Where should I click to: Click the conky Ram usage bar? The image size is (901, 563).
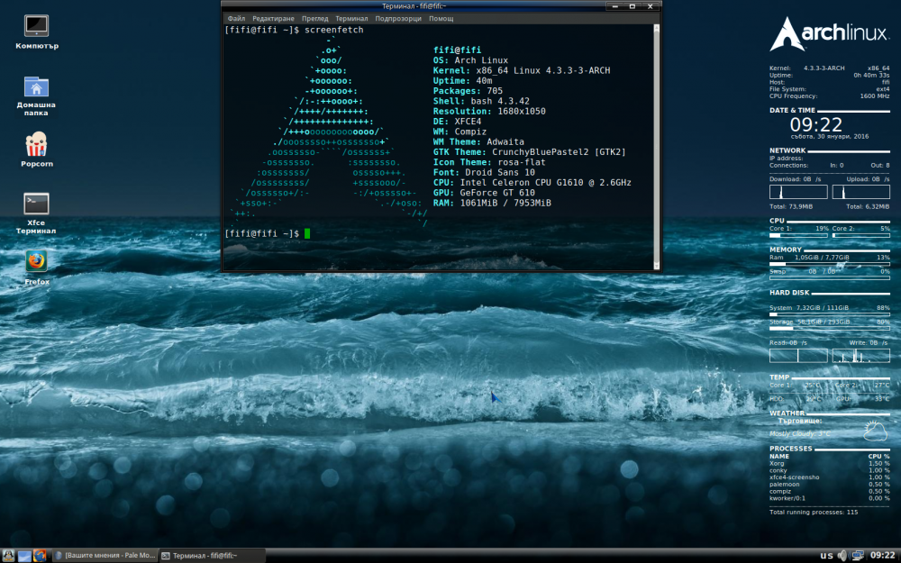pos(829,264)
